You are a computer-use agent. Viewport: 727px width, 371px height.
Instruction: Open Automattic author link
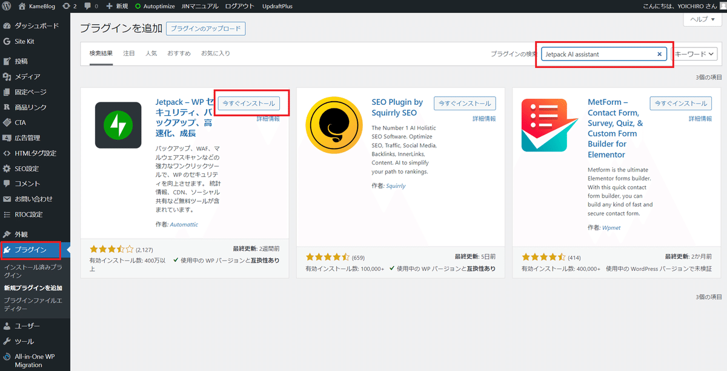pyautogui.click(x=184, y=224)
